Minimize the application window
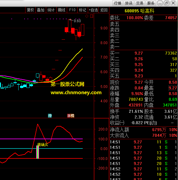 pyautogui.click(x=160, y=3)
